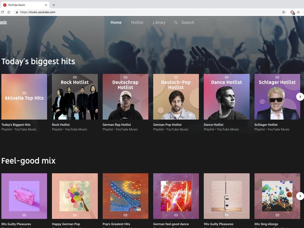The width and height of the screenshot is (304, 228).
Task: Click the 00s Sing-Alongs title
Action: click(266, 224)
